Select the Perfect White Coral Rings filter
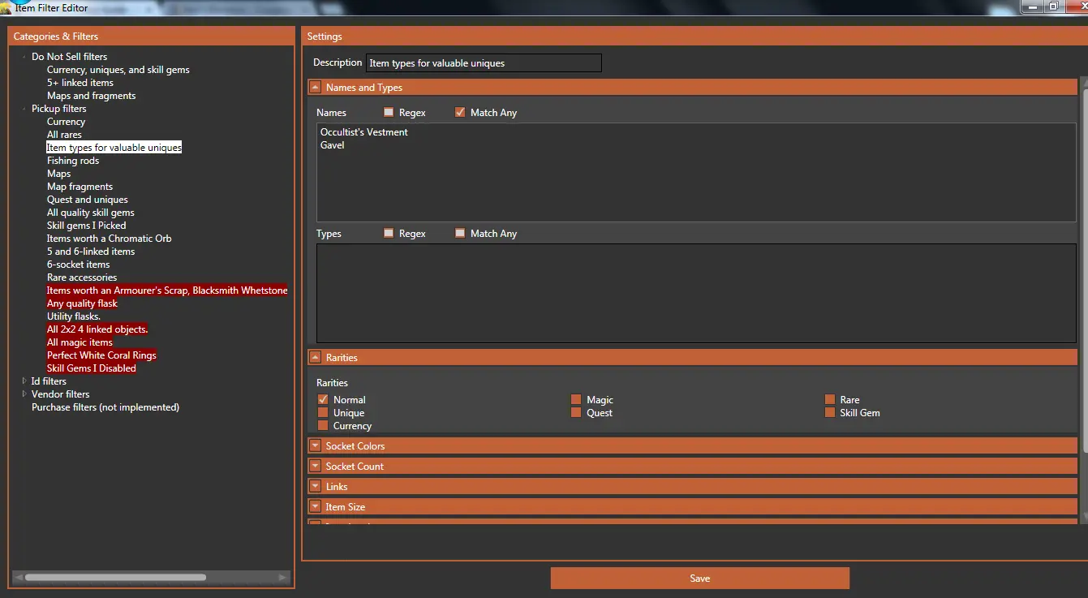Image resolution: width=1088 pixels, height=598 pixels. [x=101, y=355]
